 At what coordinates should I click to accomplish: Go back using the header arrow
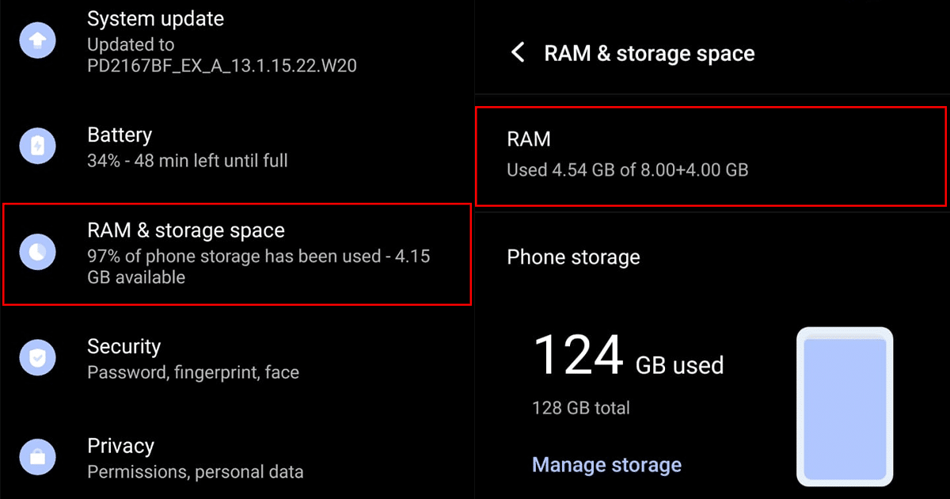pos(518,53)
